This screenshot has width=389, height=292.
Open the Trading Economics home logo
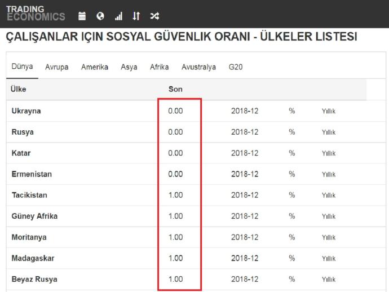36,14
